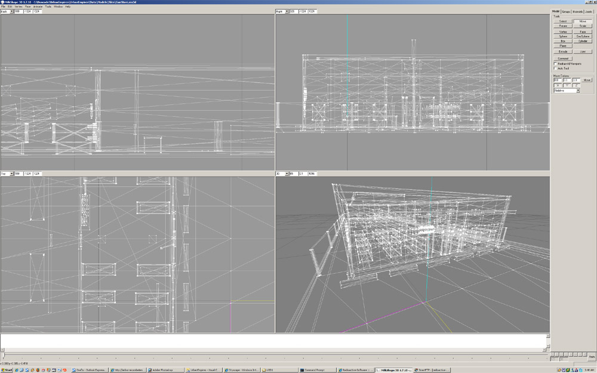The image size is (597, 373).
Task: Open the Animate menu
Action: 38,7
